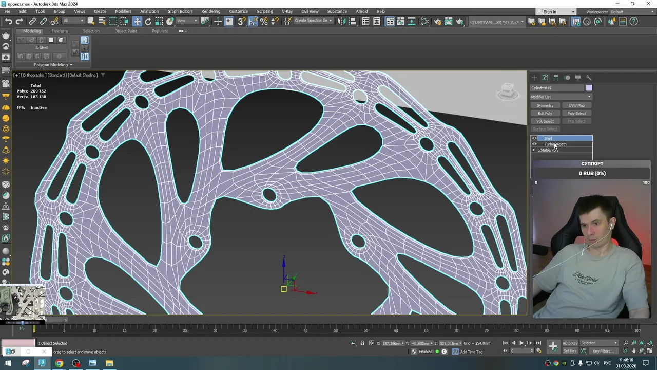Screen dimensions: 657x370
Task: Hide the Shell modifier with eye icon
Action: click(534, 138)
